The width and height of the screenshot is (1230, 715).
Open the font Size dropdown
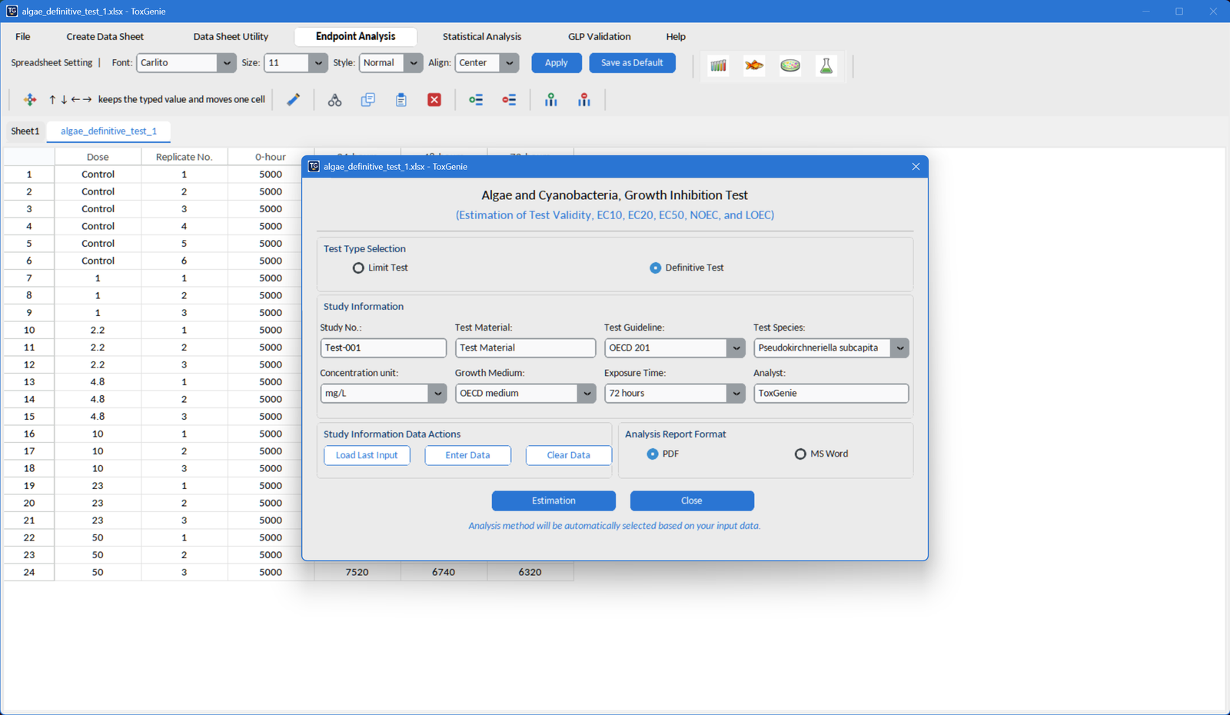296,63
